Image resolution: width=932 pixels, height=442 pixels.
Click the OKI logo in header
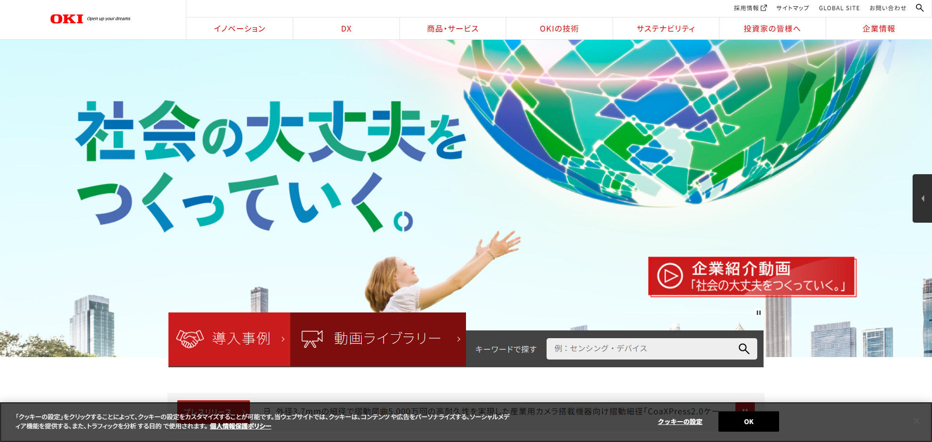click(67, 19)
